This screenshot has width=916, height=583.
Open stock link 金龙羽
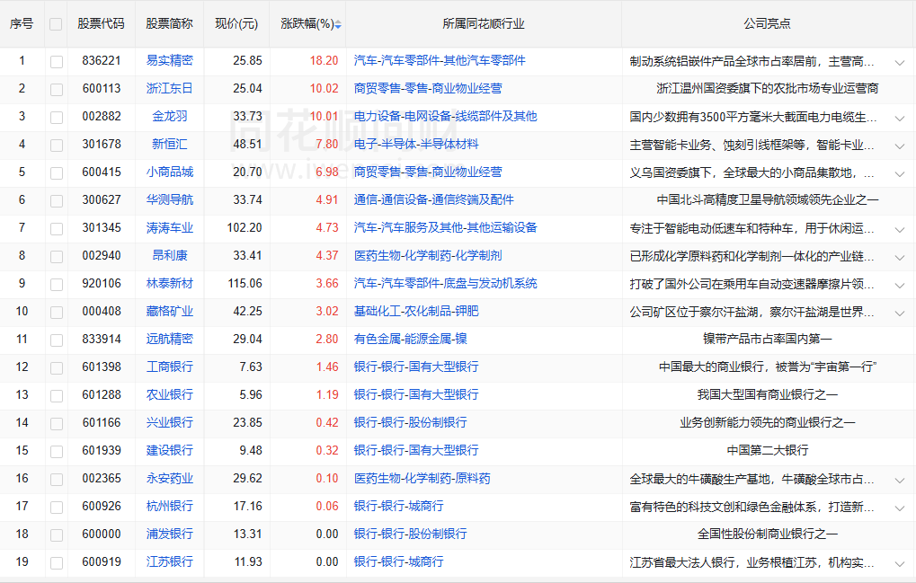click(x=169, y=116)
